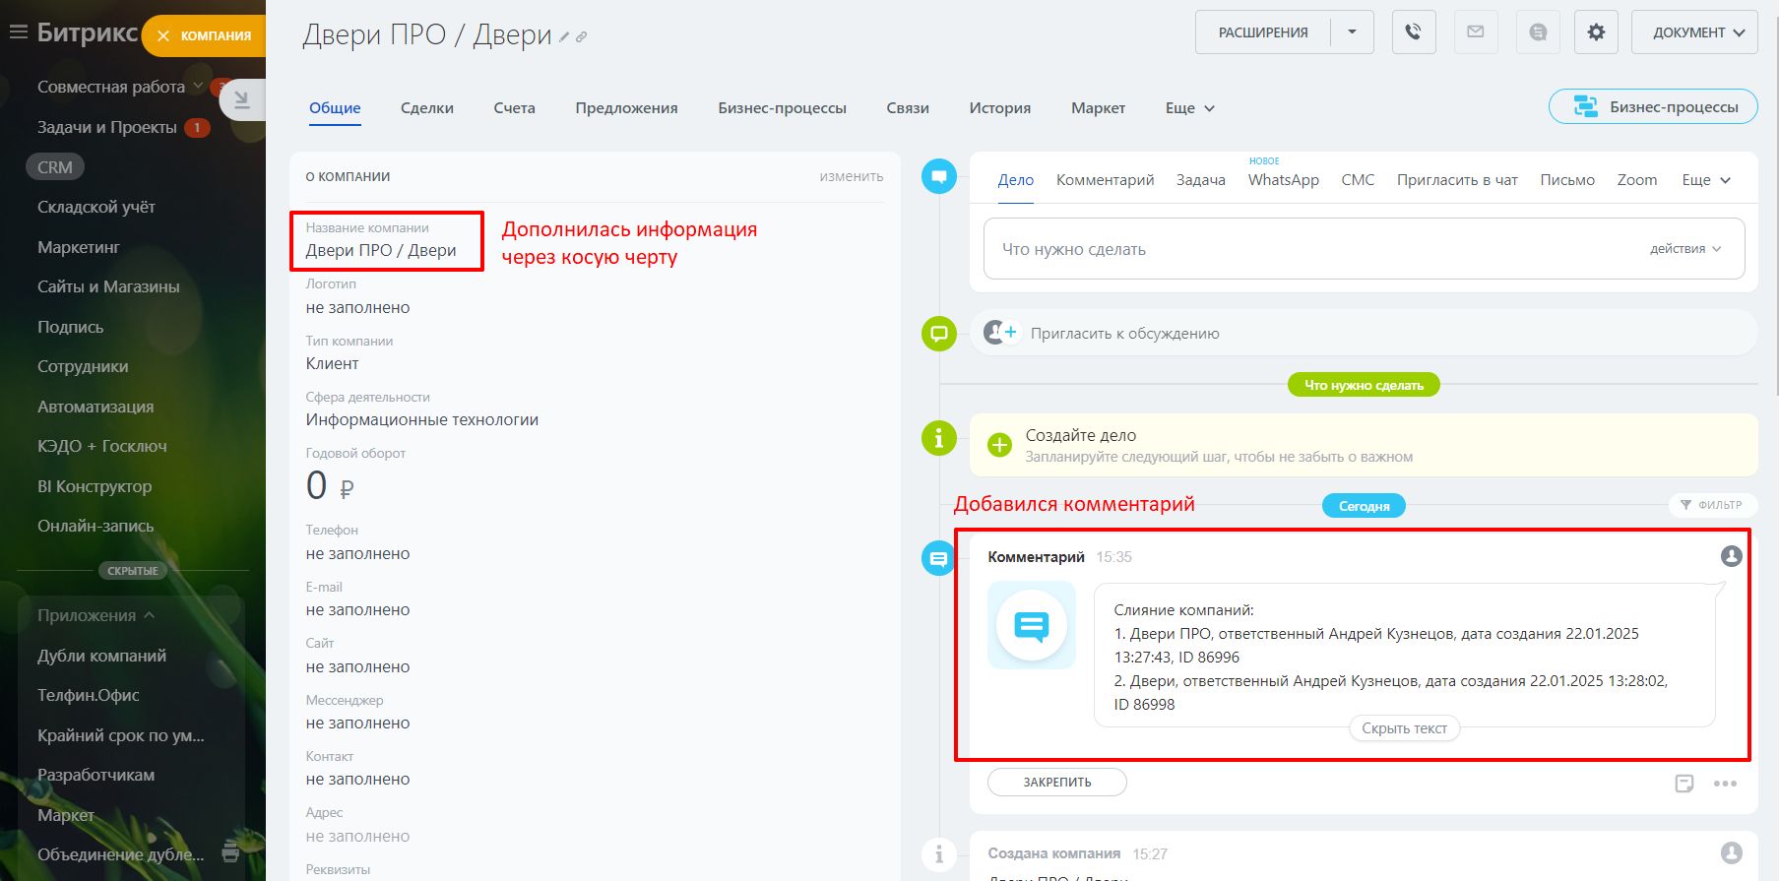Click the comment author avatar icon
The image size is (1779, 881).
1732,556
